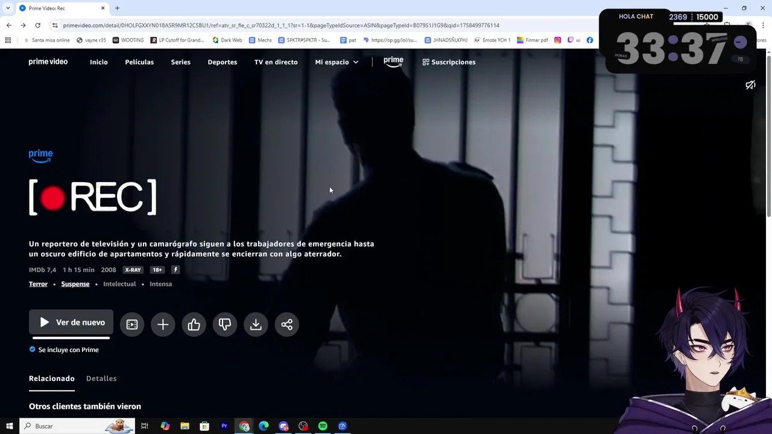Screen dimensions: 772x434
Task: Click the browser forward arrow
Action: click(23, 25)
